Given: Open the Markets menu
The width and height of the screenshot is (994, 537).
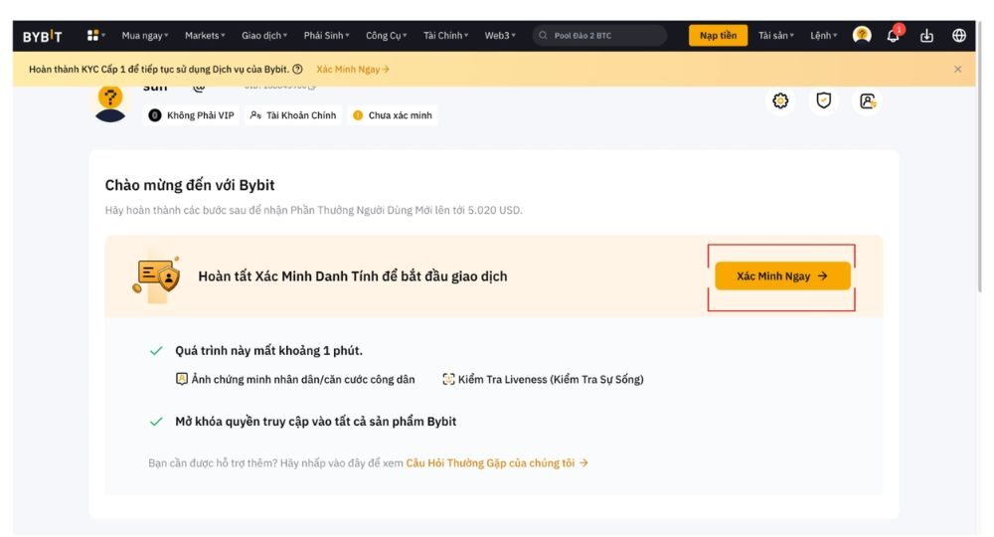Looking at the screenshot, I should [x=205, y=36].
